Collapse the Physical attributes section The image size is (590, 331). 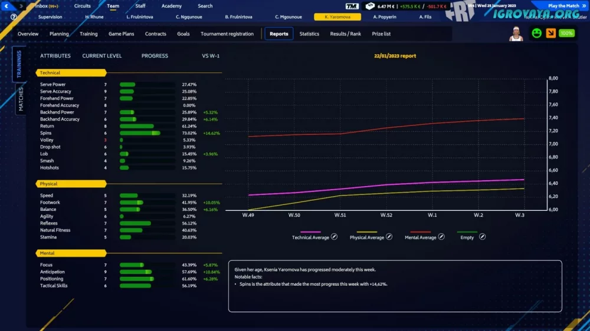coord(71,184)
